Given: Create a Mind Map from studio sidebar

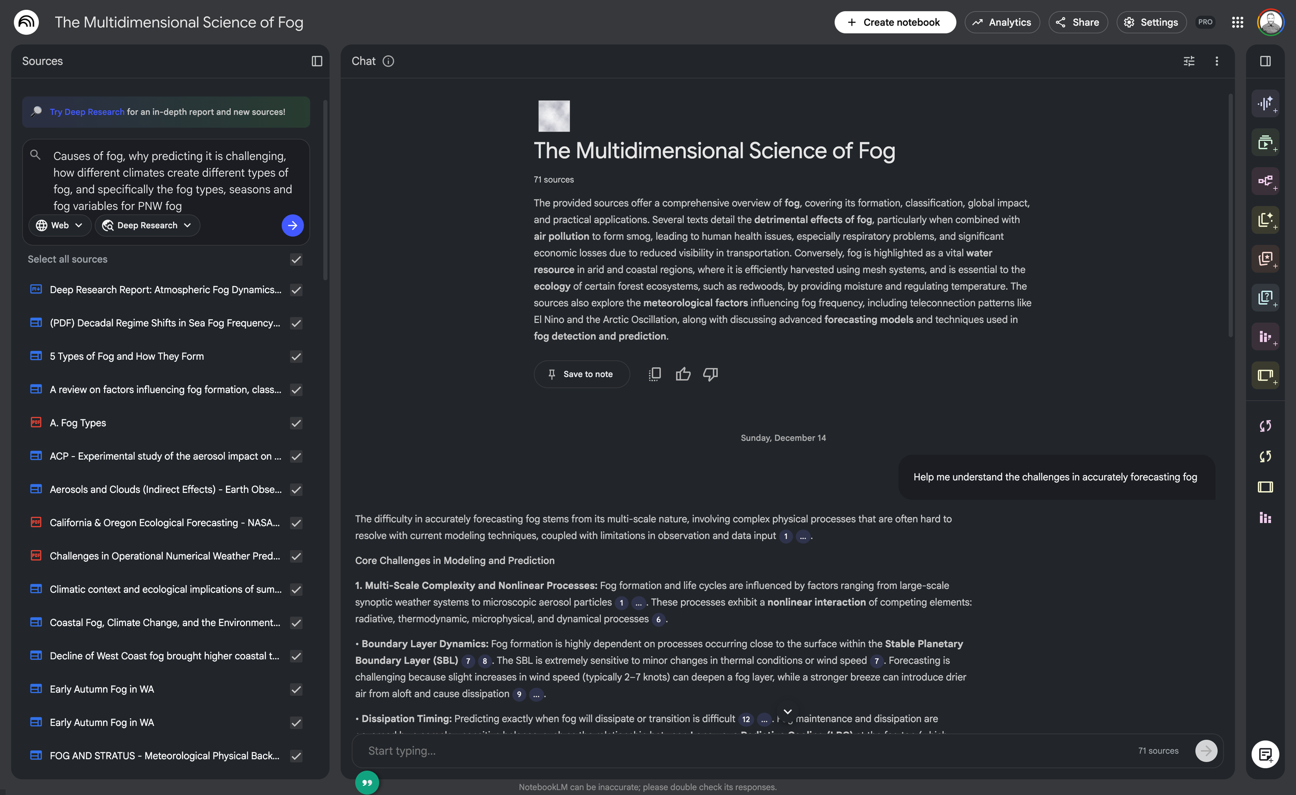Looking at the screenshot, I should pos(1265,181).
